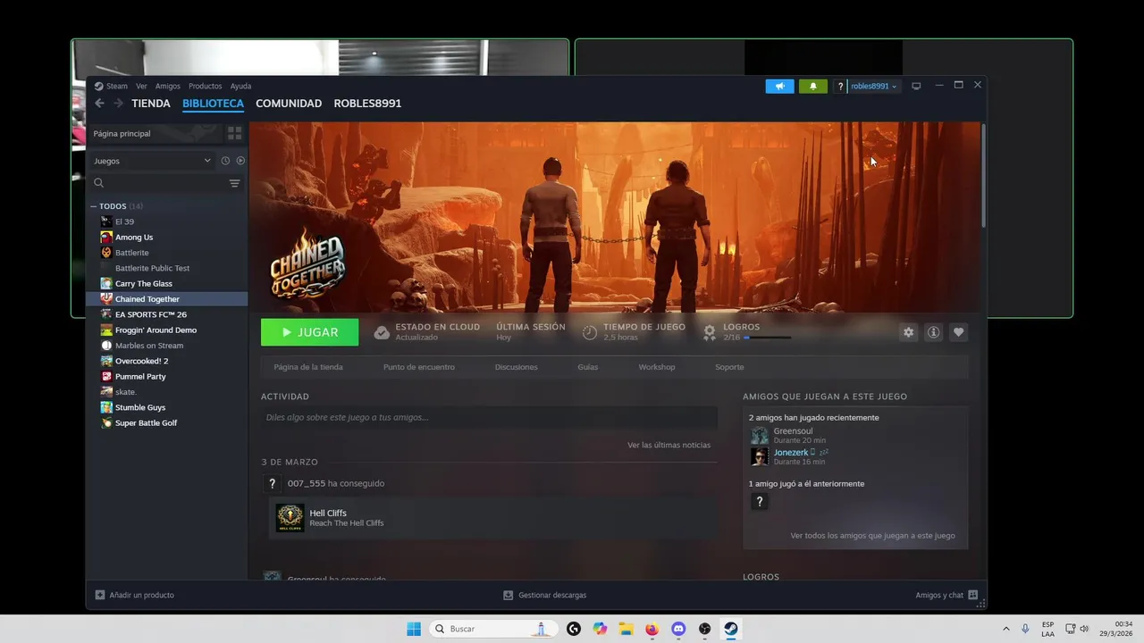Image resolution: width=1144 pixels, height=643 pixels.
Task: Click the blue announcements megaphone icon
Action: pyautogui.click(x=779, y=86)
